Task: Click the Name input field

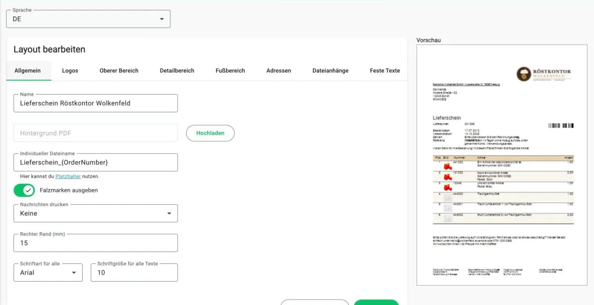Action: tap(96, 103)
